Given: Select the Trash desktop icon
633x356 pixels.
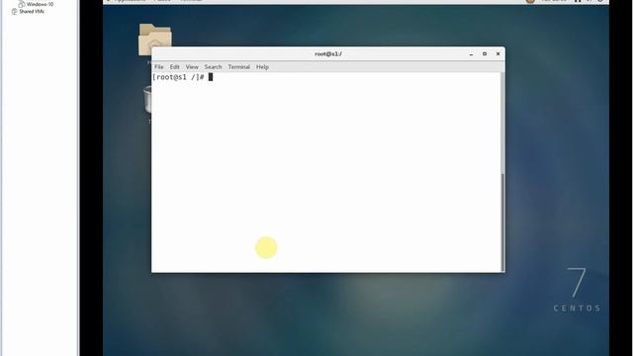Looking at the screenshot, I should pyautogui.click(x=147, y=100).
